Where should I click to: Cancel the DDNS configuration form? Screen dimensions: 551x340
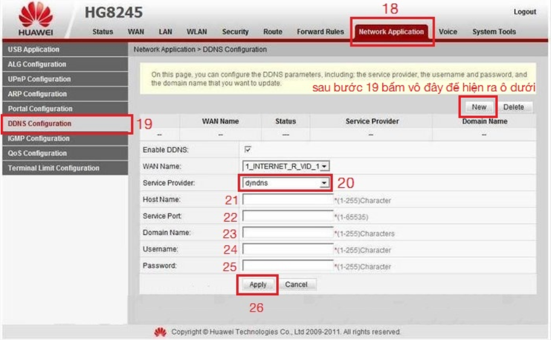click(x=296, y=284)
